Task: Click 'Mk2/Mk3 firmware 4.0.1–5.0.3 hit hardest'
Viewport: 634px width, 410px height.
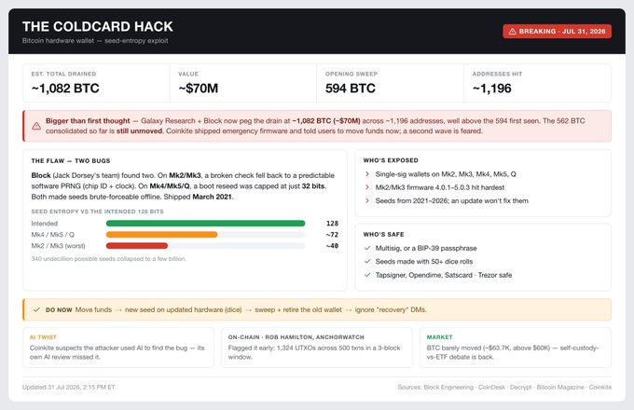Action: (x=440, y=187)
